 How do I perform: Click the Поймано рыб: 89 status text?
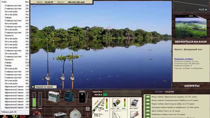[9, 112]
